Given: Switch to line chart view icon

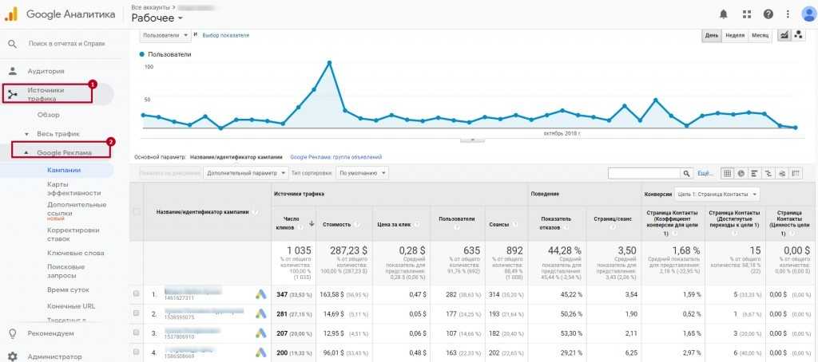Looking at the screenshot, I should 784,35.
